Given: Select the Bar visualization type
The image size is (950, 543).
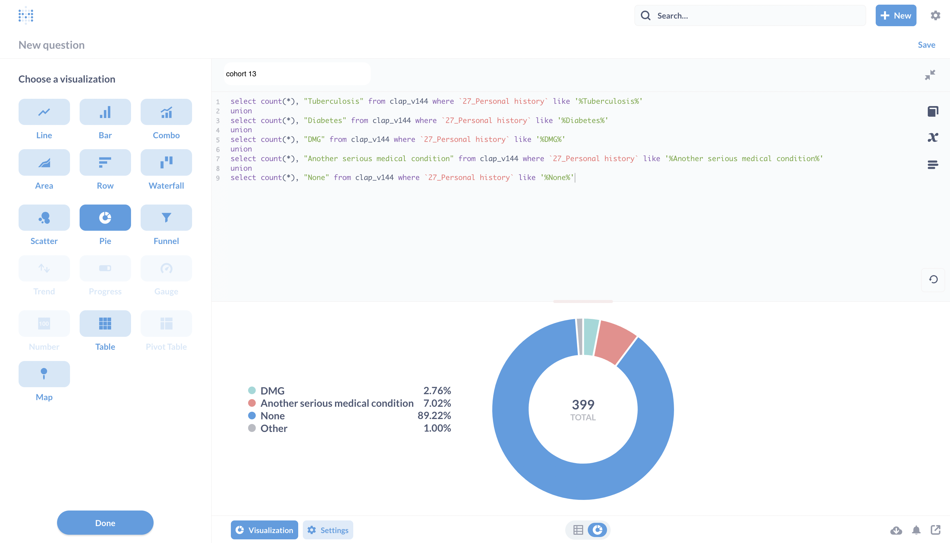Looking at the screenshot, I should pyautogui.click(x=105, y=112).
